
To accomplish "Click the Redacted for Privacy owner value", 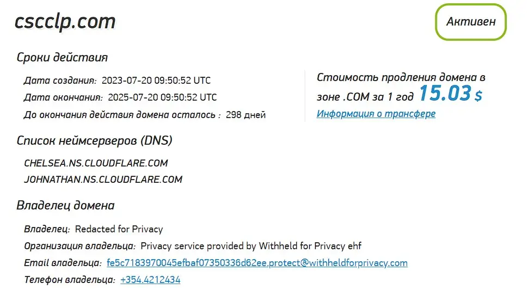I will point(119,229).
